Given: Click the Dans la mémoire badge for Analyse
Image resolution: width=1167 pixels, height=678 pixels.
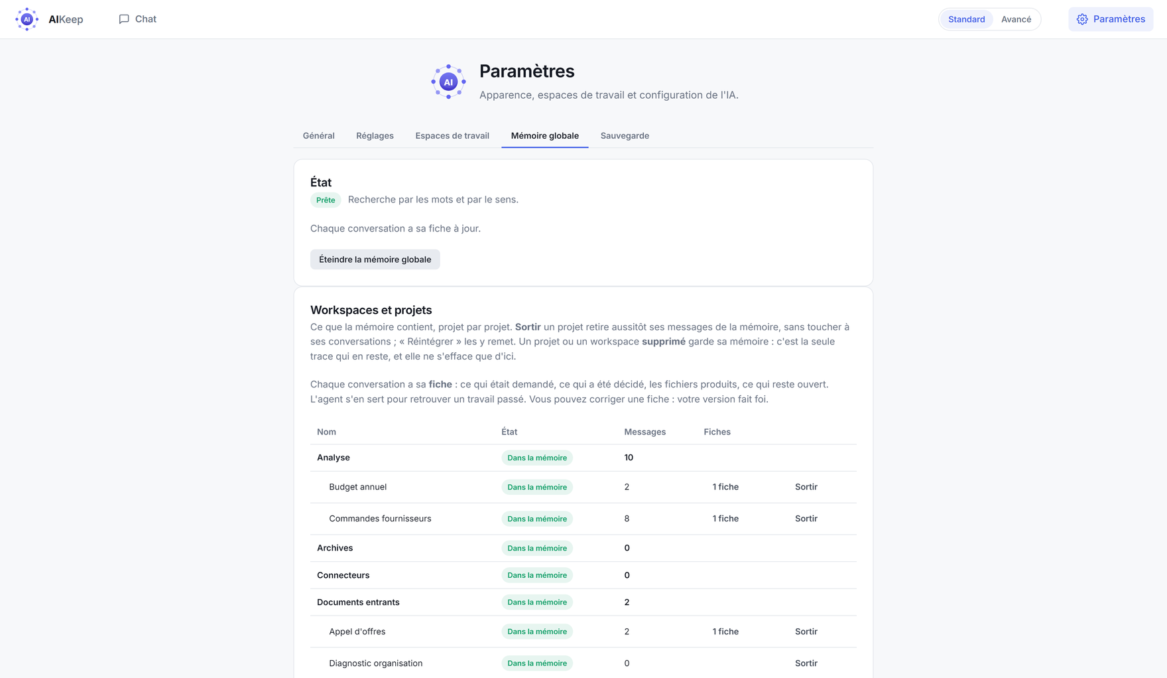Looking at the screenshot, I should 537,458.
